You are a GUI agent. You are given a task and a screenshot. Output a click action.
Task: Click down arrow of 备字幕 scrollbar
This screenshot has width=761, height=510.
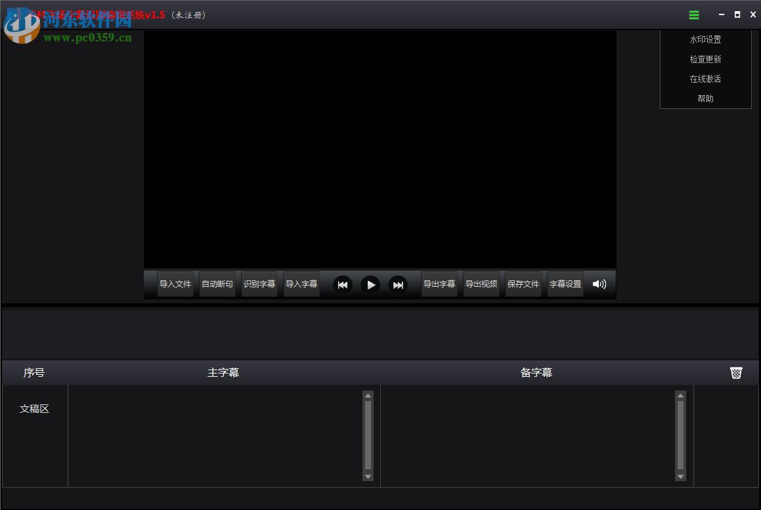tap(680, 477)
